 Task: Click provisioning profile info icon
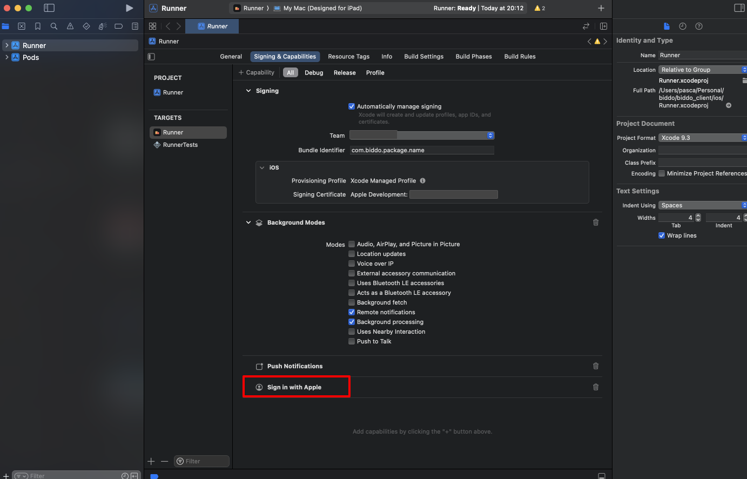point(423,181)
